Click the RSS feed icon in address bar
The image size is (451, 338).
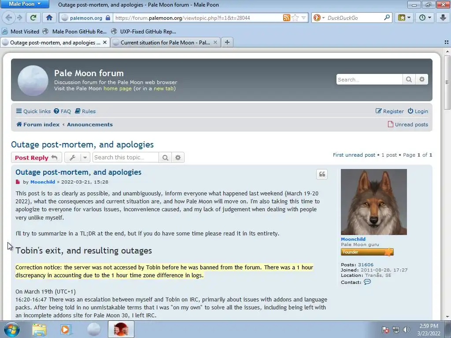286,18
